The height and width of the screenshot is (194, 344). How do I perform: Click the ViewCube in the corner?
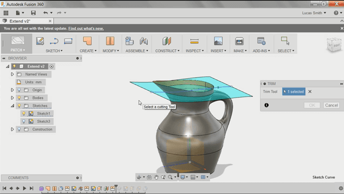[334, 45]
